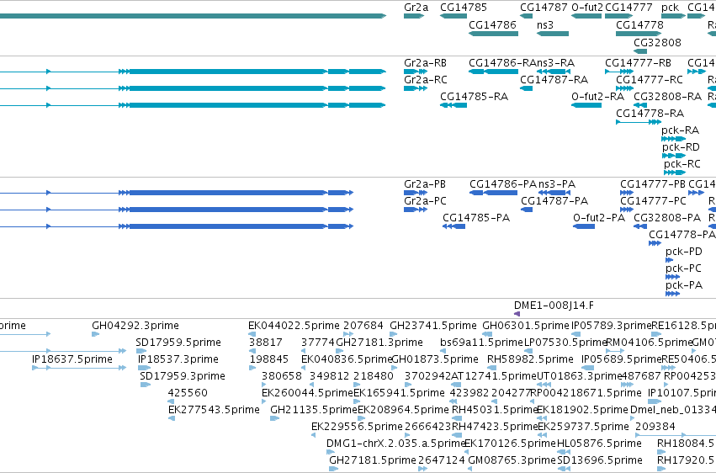Click the CG14777-PB protein glyph
Screen dimensions: 716x473
(x=627, y=193)
